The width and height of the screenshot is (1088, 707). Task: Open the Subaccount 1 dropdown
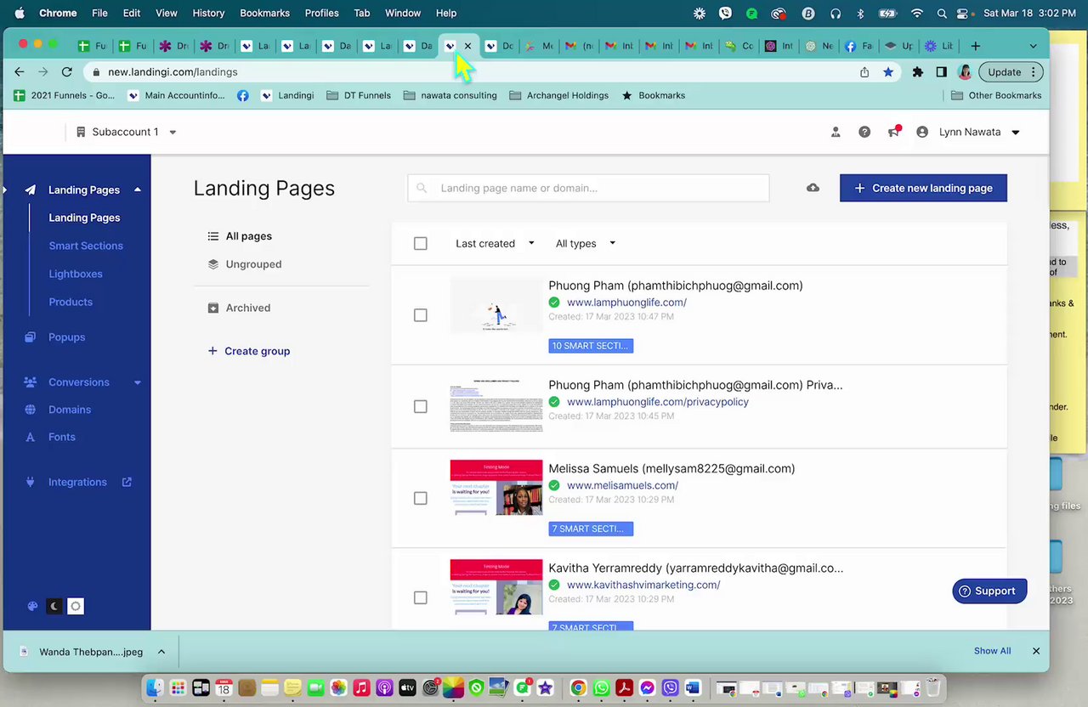pos(126,132)
